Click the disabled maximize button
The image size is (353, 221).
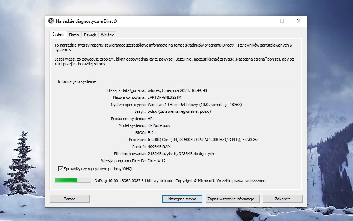tap(282, 21)
